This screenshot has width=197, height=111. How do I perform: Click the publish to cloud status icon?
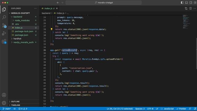click(x=14, y=109)
